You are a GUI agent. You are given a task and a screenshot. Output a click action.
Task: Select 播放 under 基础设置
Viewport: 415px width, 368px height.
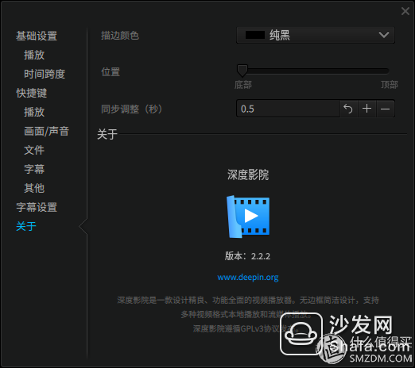click(34, 55)
